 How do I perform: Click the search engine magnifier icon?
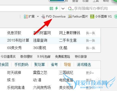[x=70, y=8]
